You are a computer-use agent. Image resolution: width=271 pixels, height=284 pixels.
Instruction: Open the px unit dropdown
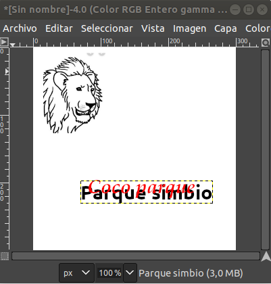[x=76, y=273]
